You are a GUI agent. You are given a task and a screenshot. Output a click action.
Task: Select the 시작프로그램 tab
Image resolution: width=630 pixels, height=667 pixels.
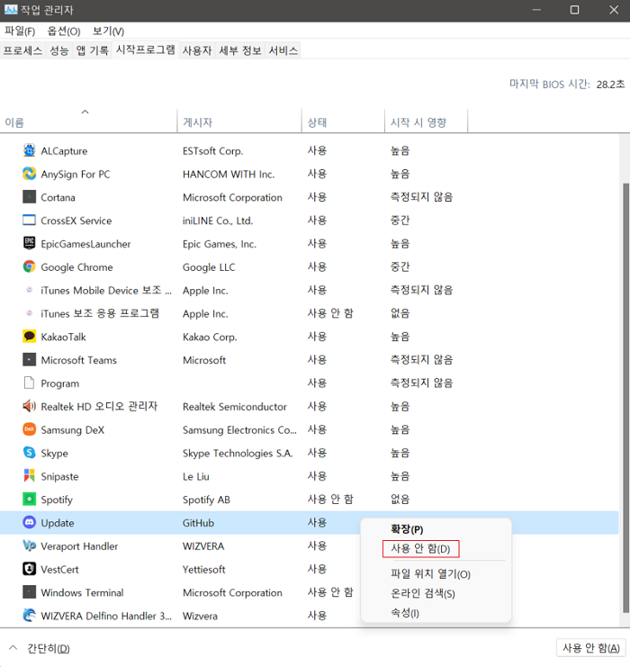(x=146, y=50)
